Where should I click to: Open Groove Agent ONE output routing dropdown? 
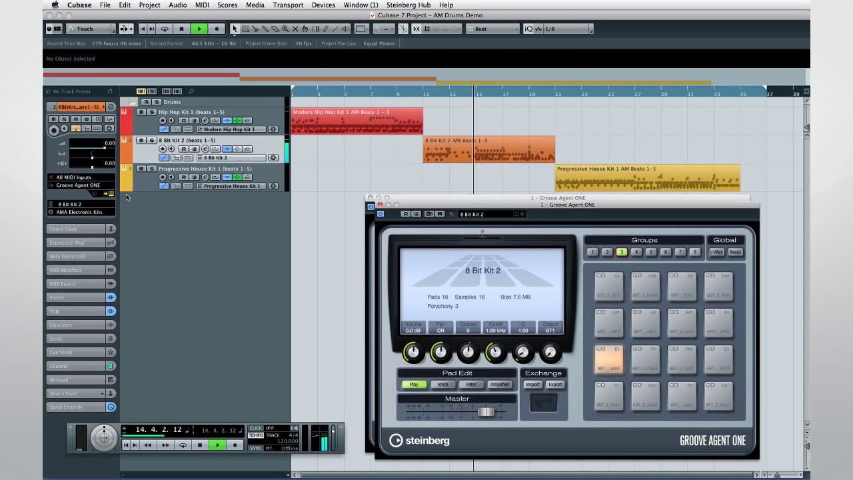(x=81, y=185)
